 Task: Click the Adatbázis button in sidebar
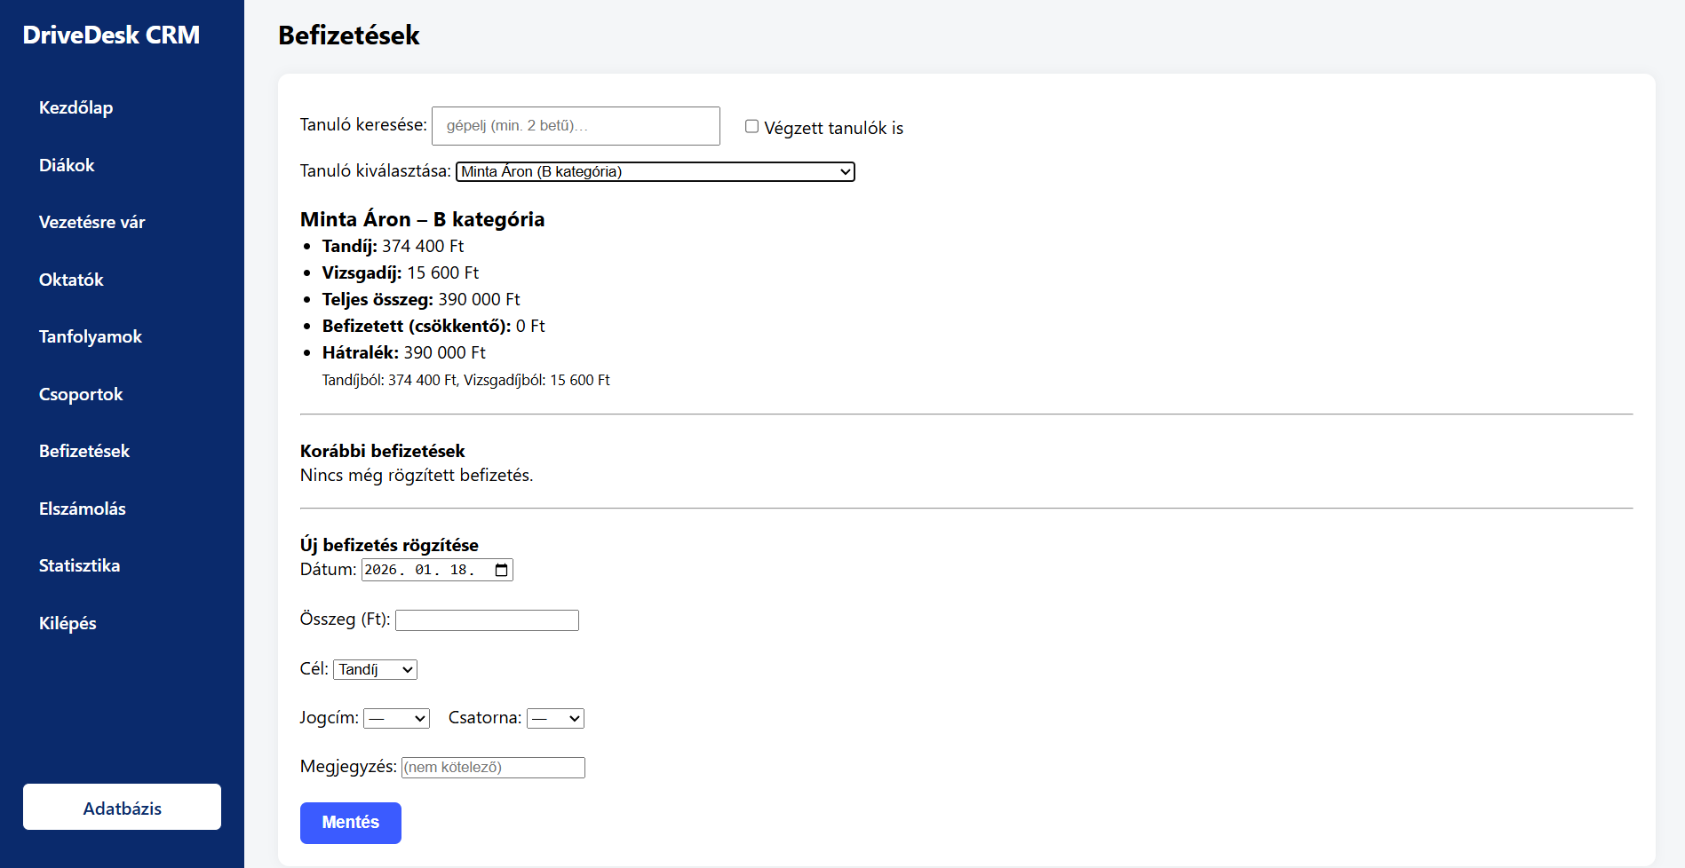(x=122, y=807)
